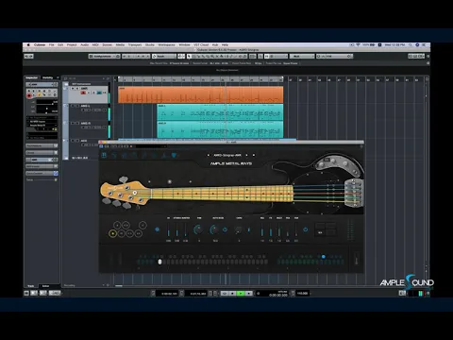Image resolution: width=453 pixels, height=340 pixels.
Task: Open the MIDI menu
Action: [95, 45]
